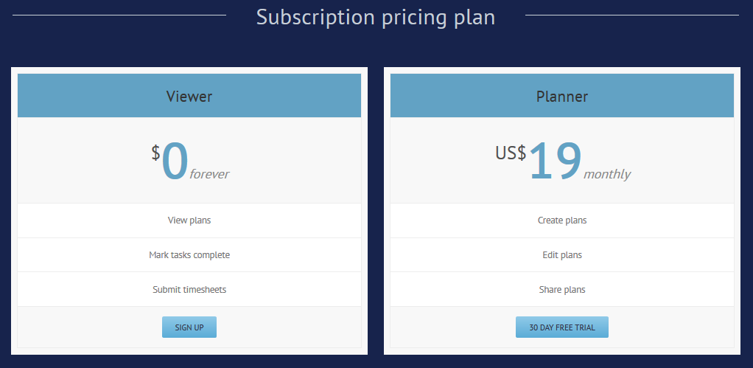Click the large 19 price figure
Screen dimensions: 753x368
click(x=556, y=162)
